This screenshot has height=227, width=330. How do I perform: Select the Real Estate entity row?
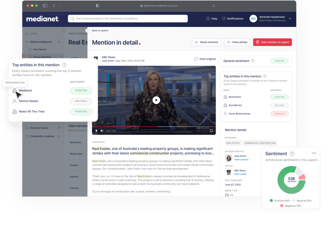tap(256, 97)
